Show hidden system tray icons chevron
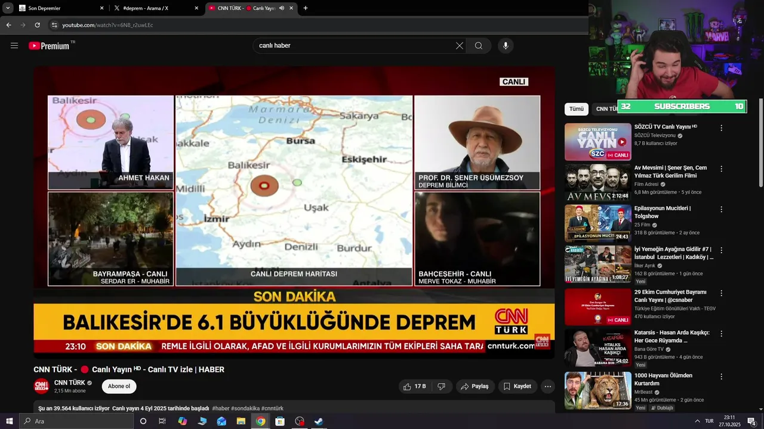 [x=697, y=421]
